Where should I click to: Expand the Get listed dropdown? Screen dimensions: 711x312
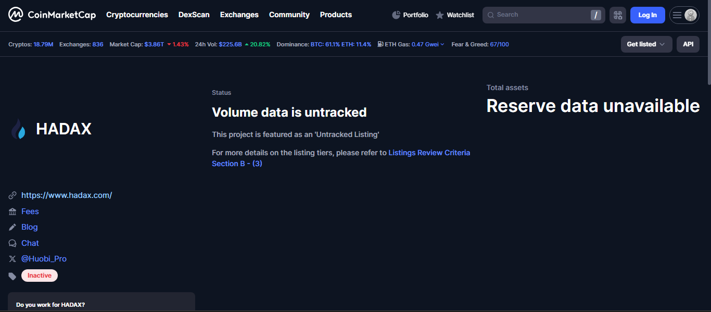[x=646, y=44]
